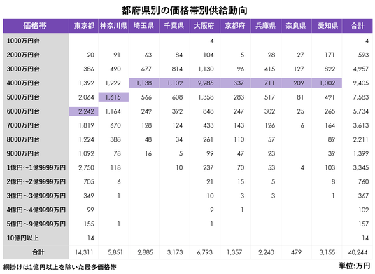
Task: Click the 10億円以上 row label
Action: (22, 238)
